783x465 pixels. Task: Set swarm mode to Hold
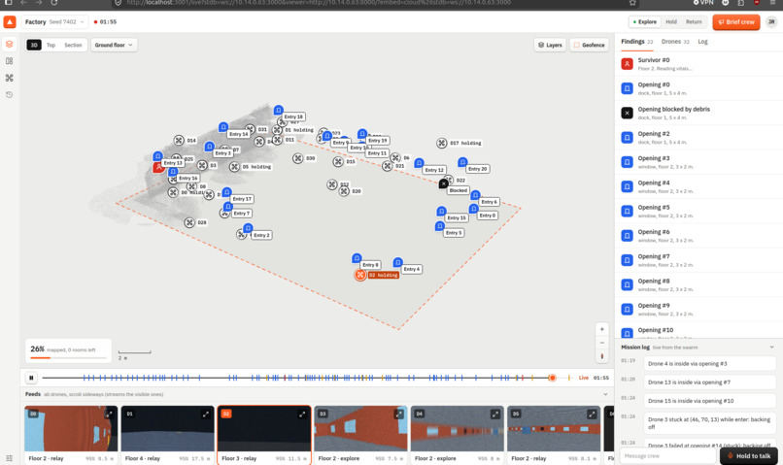[671, 22]
